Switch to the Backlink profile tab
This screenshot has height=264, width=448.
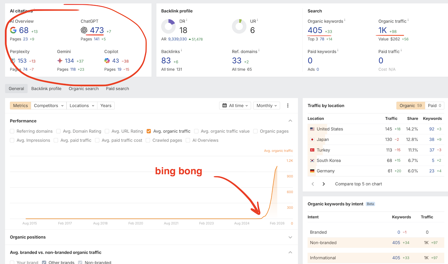click(x=46, y=89)
